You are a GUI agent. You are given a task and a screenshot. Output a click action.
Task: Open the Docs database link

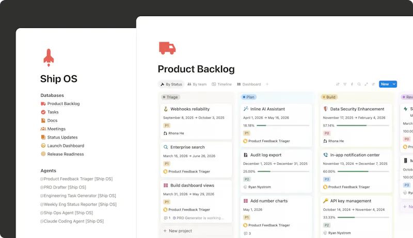pos(52,121)
